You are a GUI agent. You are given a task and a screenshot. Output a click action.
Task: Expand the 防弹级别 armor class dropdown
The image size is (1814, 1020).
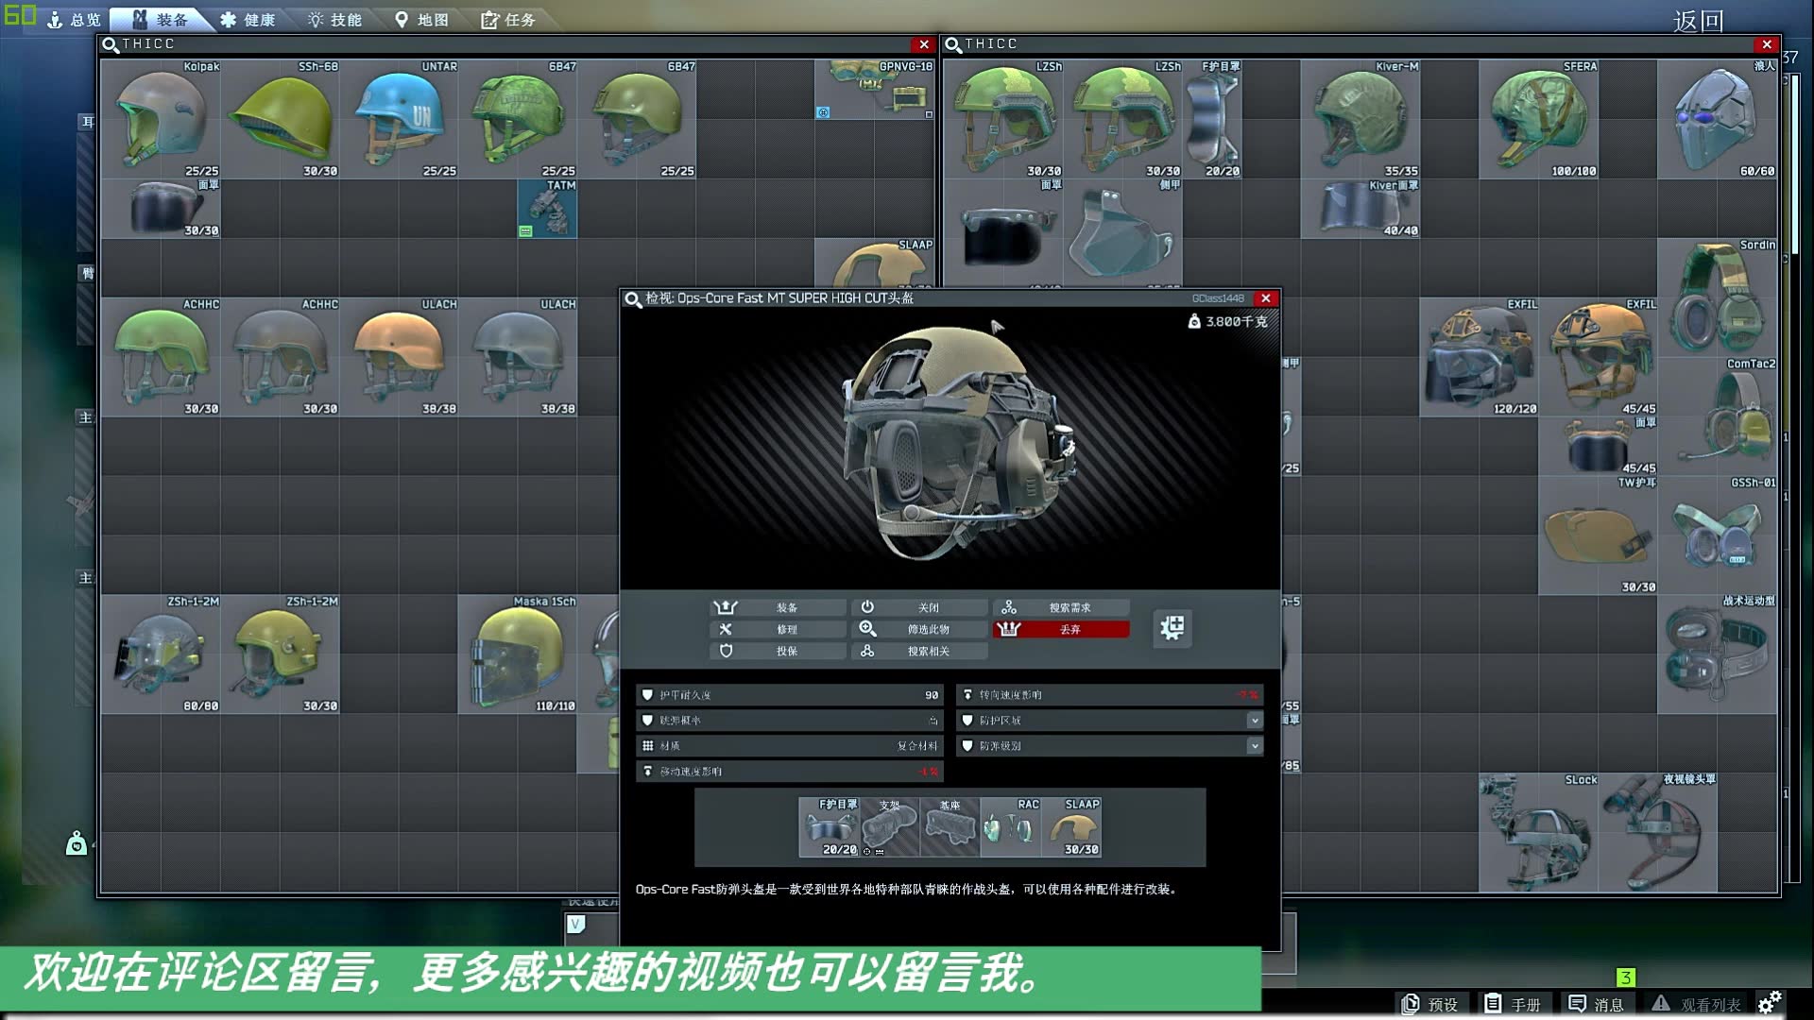1254,746
